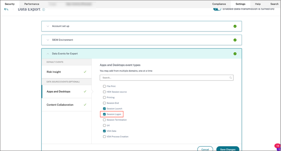Click the Data Events for Export green checkmark
The image size is (281, 151).
235,54
